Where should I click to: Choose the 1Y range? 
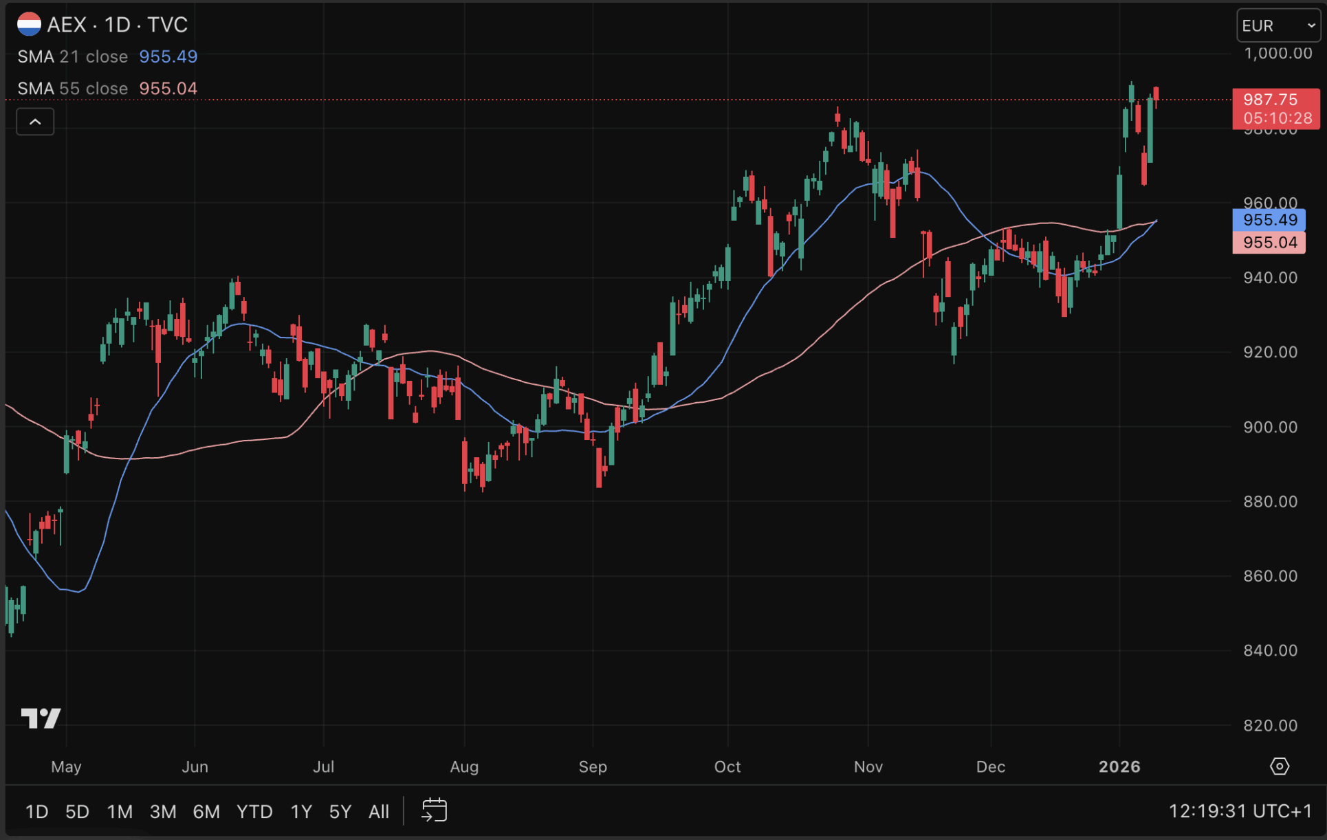(301, 812)
